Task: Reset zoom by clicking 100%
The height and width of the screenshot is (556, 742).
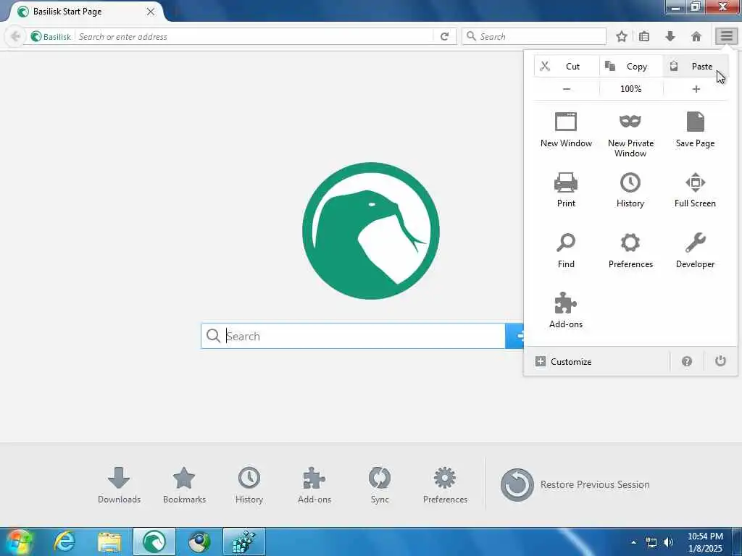Action: coord(631,89)
